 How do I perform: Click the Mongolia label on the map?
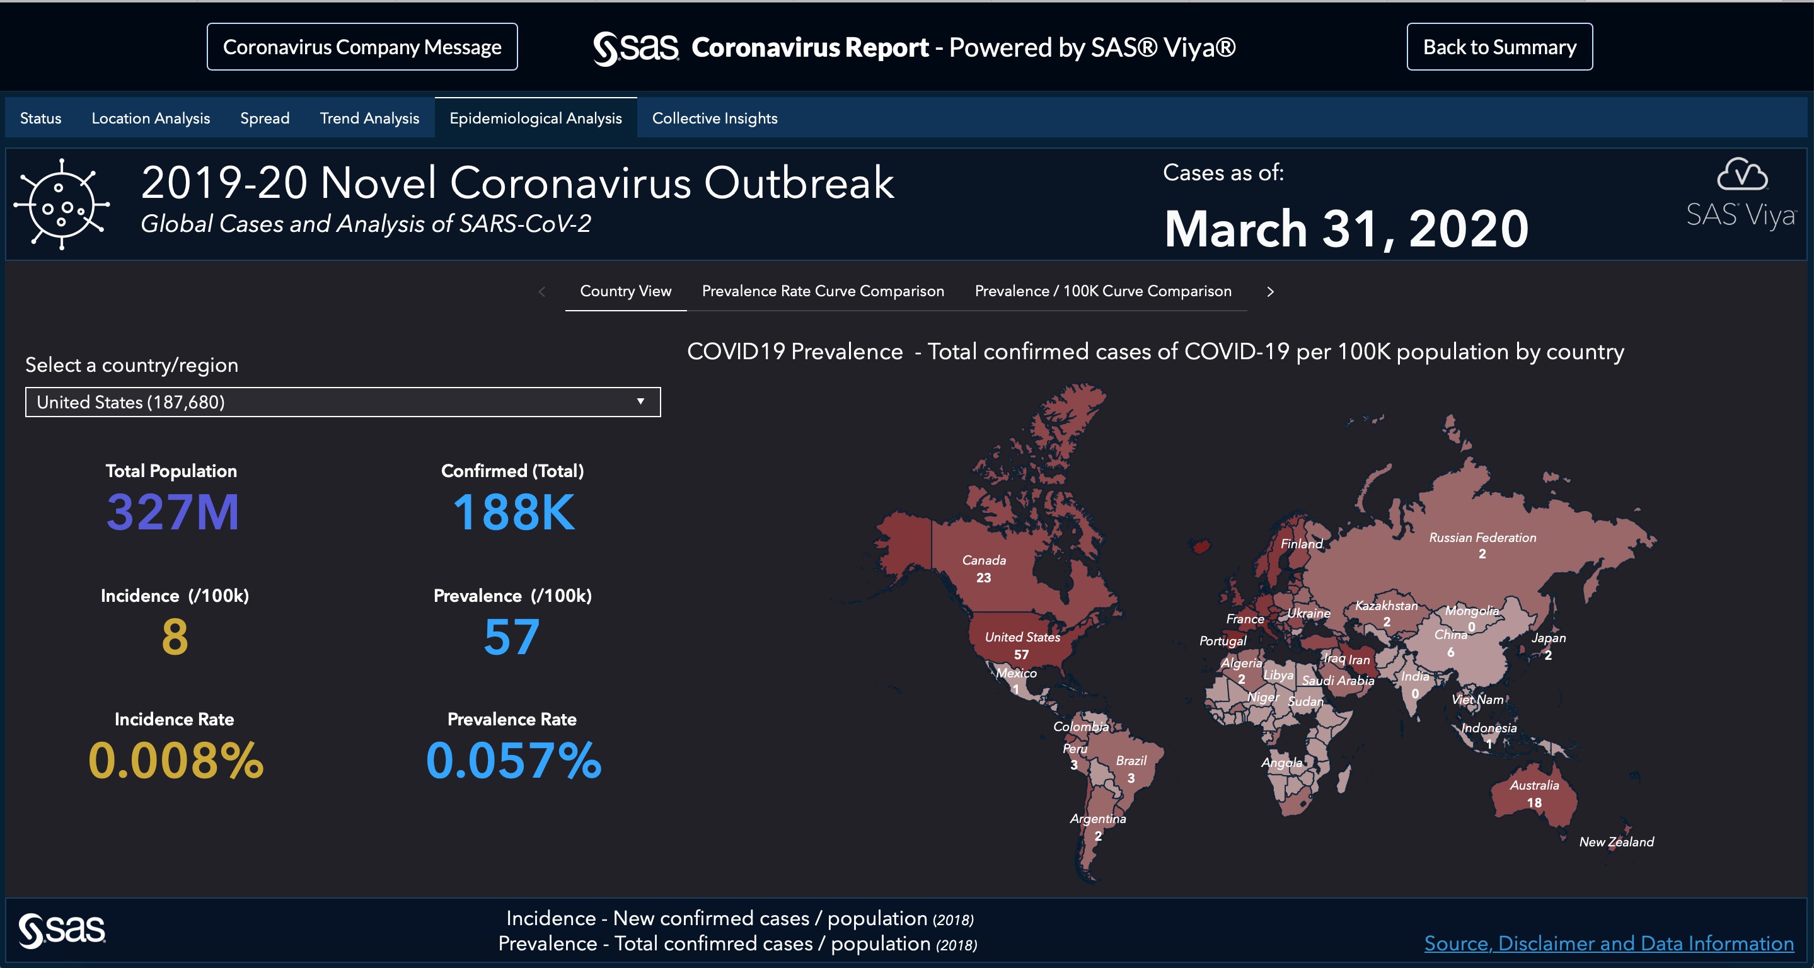click(1472, 611)
